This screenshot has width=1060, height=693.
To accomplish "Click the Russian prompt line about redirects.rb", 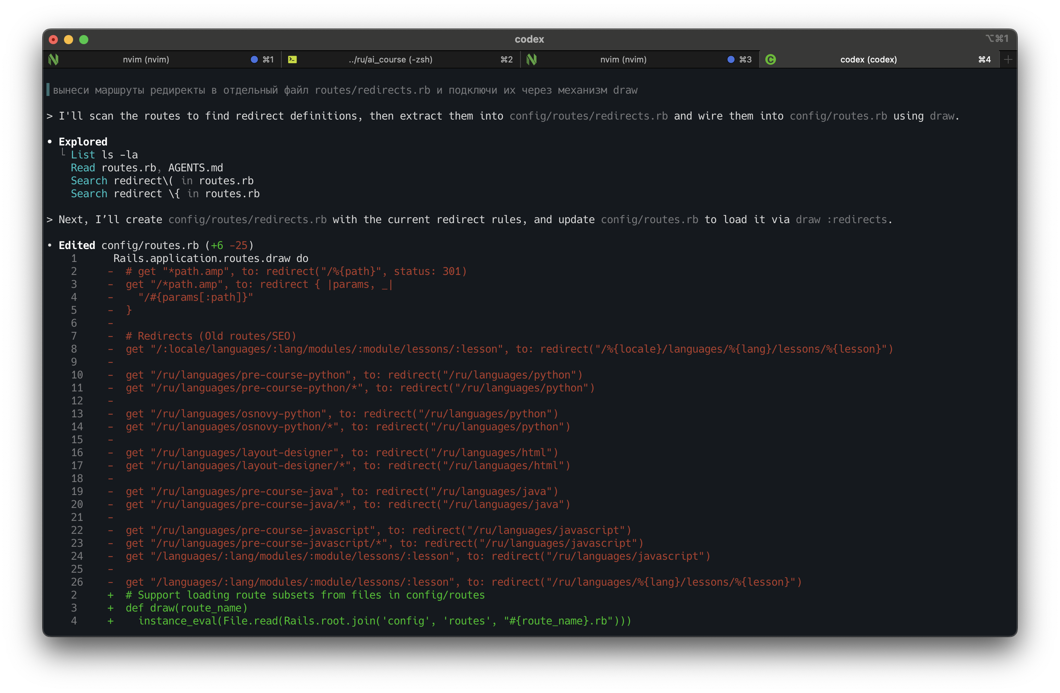I will 345,90.
